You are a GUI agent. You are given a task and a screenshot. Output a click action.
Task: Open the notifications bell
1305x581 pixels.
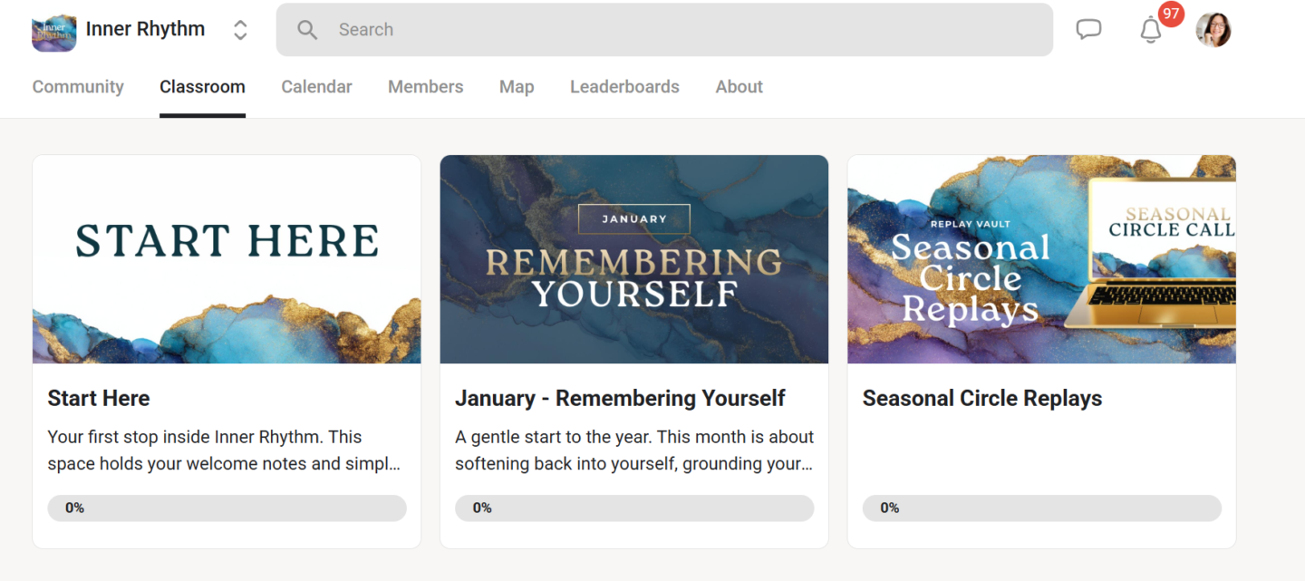[1150, 31]
